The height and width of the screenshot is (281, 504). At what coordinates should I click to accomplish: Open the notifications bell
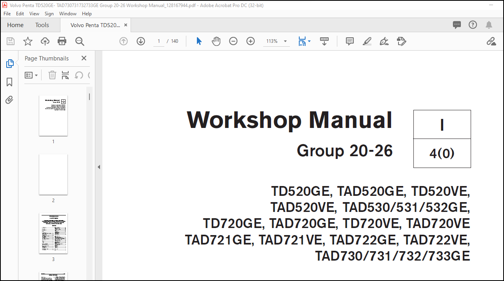pos(489,25)
